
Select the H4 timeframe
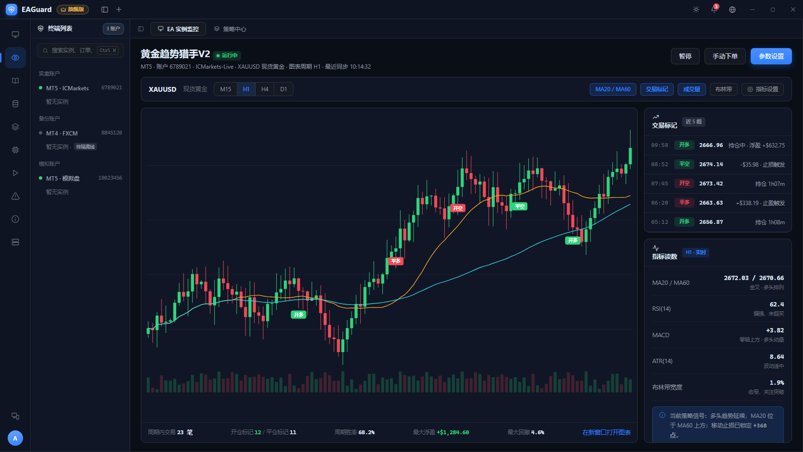click(265, 89)
